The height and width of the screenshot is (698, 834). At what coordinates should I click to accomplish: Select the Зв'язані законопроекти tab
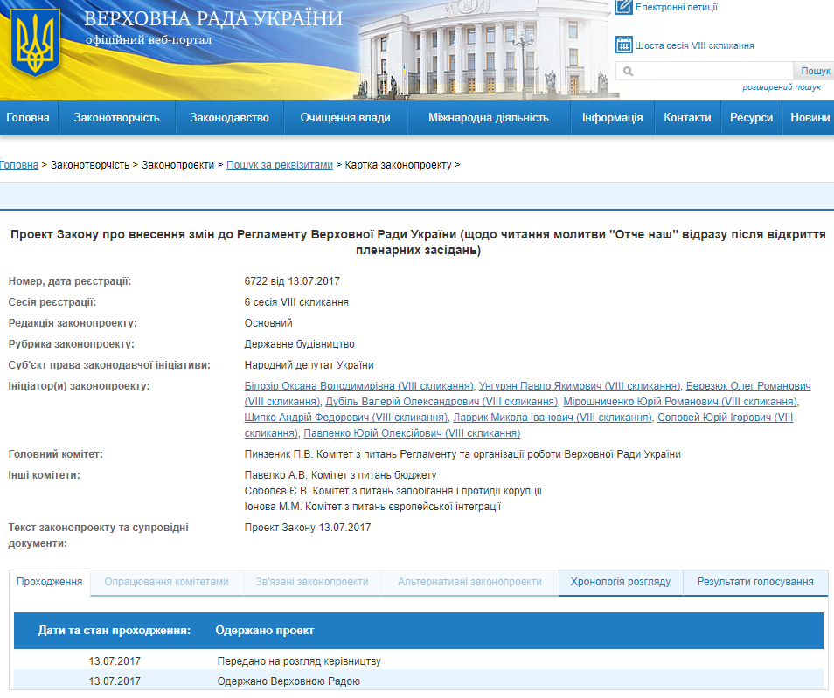coord(312,582)
